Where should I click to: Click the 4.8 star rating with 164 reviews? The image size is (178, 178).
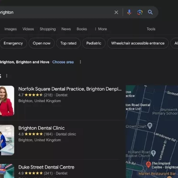(36, 134)
